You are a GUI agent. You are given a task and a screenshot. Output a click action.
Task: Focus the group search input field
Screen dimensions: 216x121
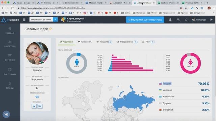tap(41, 19)
